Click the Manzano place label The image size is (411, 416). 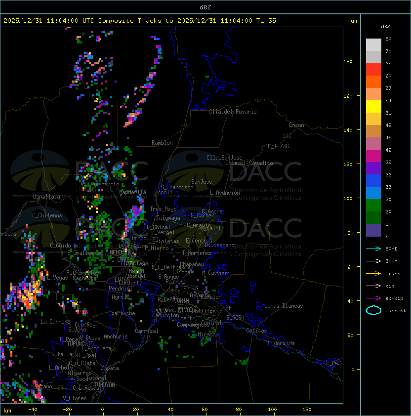coord(41,386)
